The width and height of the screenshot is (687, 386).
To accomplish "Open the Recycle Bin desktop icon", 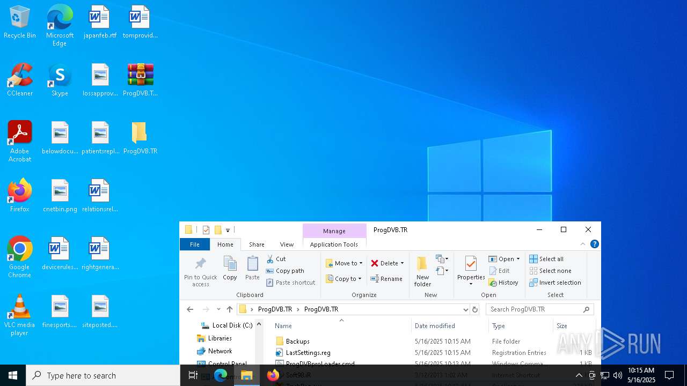I will point(20,22).
